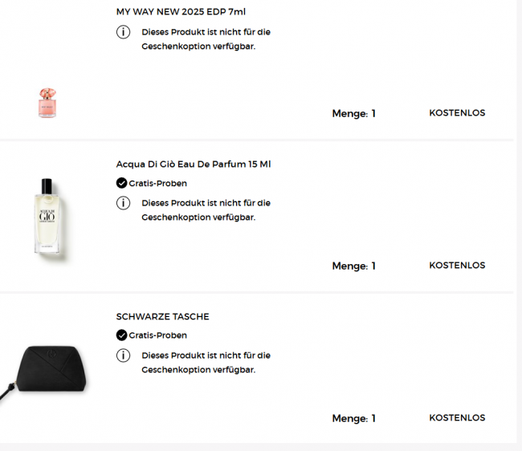Click Geschenkoption notice text for SCHWARZE TASCHE
Viewport: 522px width, 451px height.
(x=206, y=363)
